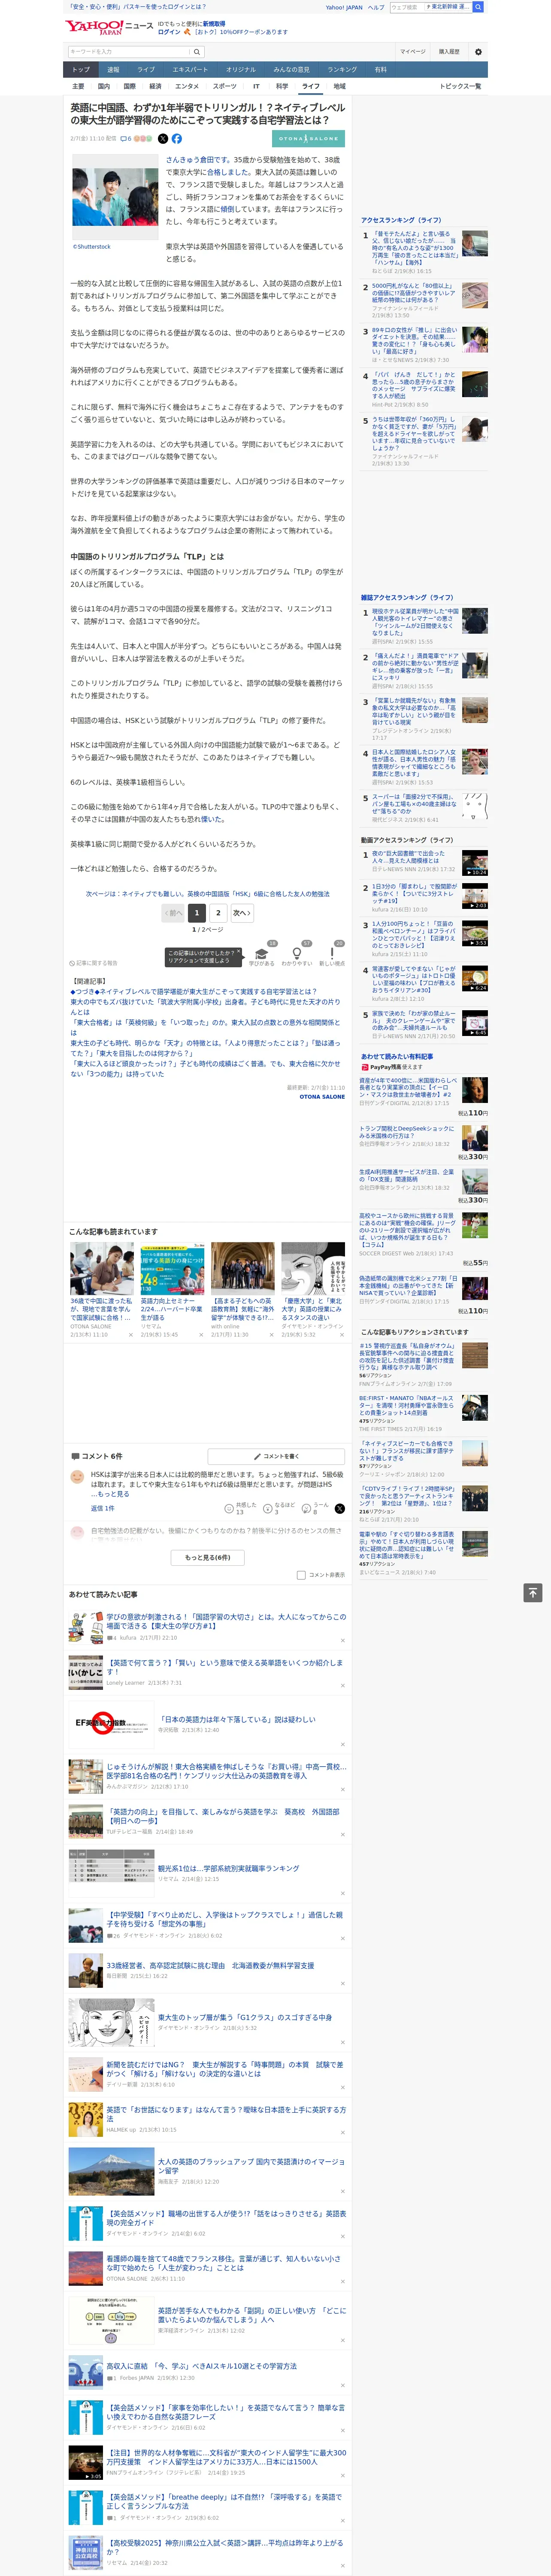This screenshot has height=2576, width=551.
Task: Open the ランキング navigation tab
Action: (x=342, y=70)
